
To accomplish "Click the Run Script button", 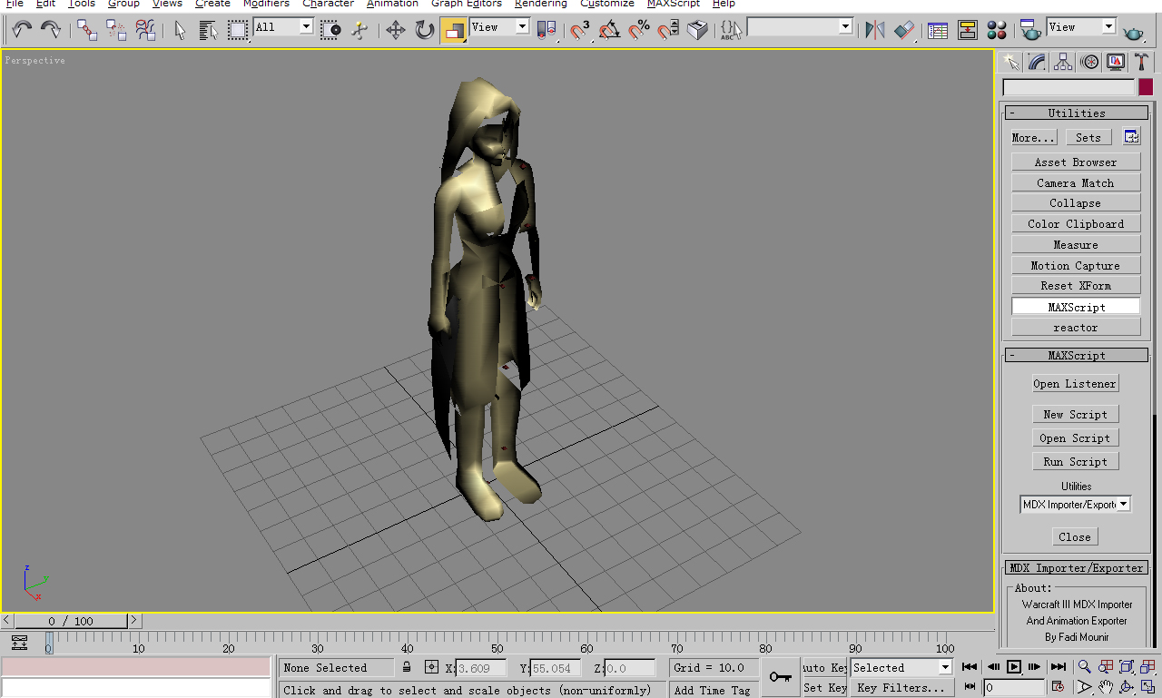I will pyautogui.click(x=1075, y=462).
